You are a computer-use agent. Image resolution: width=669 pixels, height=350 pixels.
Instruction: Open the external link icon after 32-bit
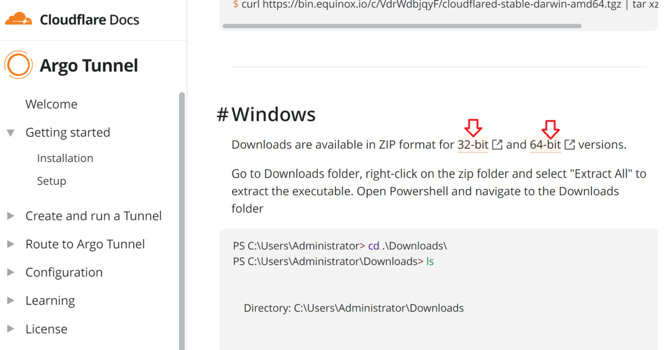pos(497,145)
